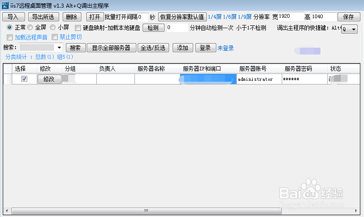
Task: Focus the auto-detect minutes input field
Action: point(177,28)
